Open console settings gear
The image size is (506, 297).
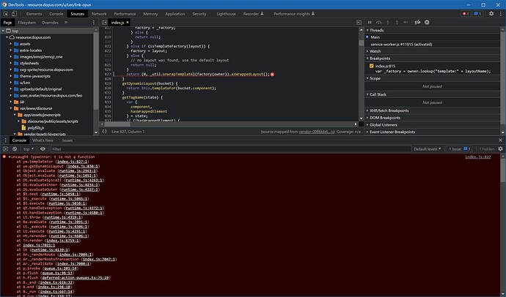[x=500, y=149]
